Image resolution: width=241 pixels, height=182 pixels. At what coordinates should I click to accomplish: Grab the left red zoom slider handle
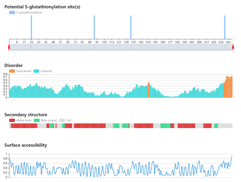[x=9, y=47]
